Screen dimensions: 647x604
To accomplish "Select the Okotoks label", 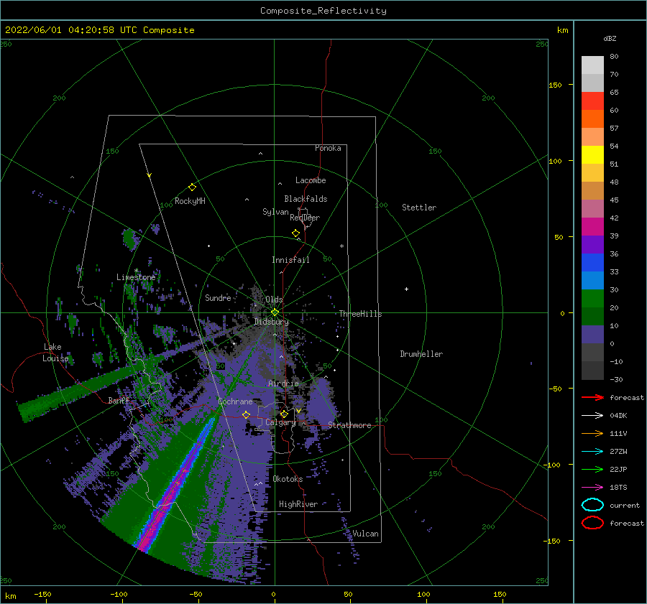I will [288, 479].
